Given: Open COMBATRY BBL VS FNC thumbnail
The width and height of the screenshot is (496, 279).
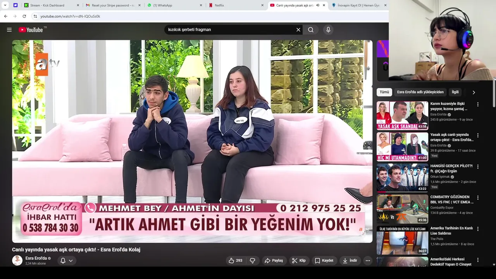Looking at the screenshot, I should tap(402, 209).
